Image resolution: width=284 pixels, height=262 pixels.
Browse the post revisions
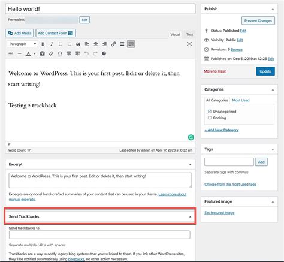[x=237, y=50]
